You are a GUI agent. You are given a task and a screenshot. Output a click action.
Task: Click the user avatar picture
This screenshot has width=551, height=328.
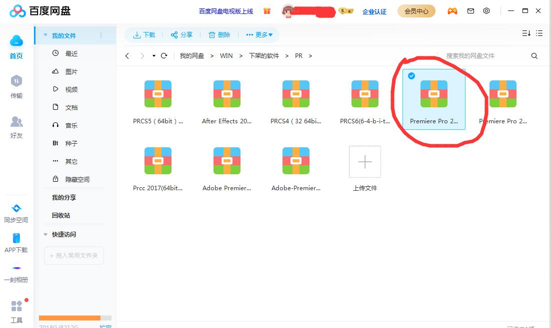[288, 11]
